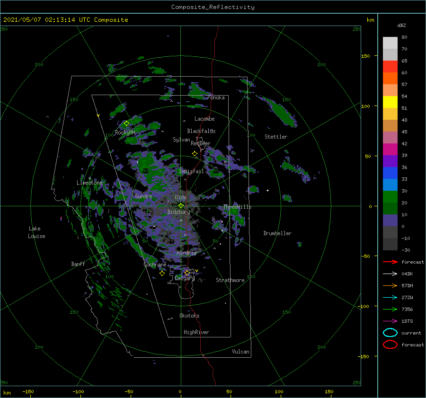This screenshot has height=398, width=426.
Task: Click the RedDeer city label
Action: (201, 143)
